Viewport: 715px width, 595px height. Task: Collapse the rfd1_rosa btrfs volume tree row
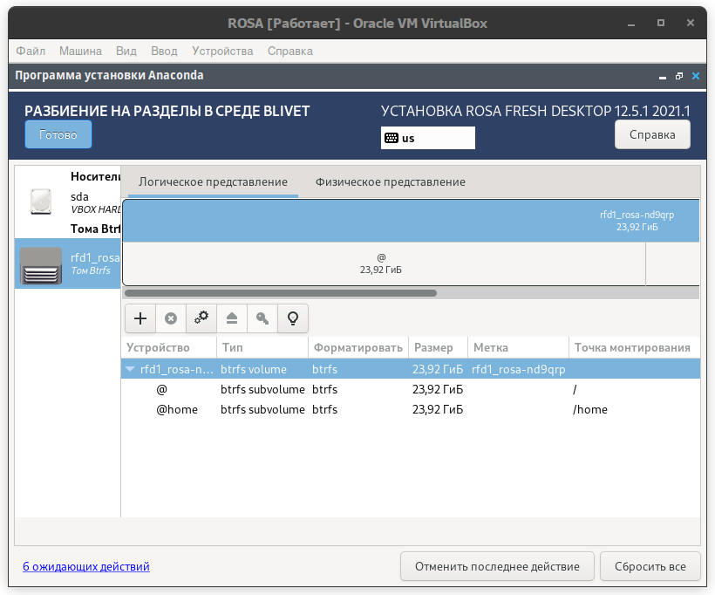click(130, 369)
